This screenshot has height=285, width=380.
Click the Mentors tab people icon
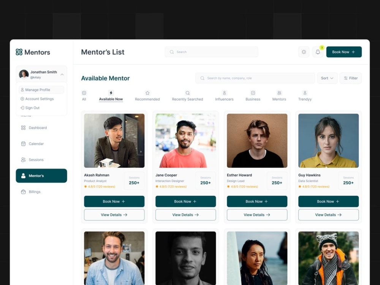point(279,93)
